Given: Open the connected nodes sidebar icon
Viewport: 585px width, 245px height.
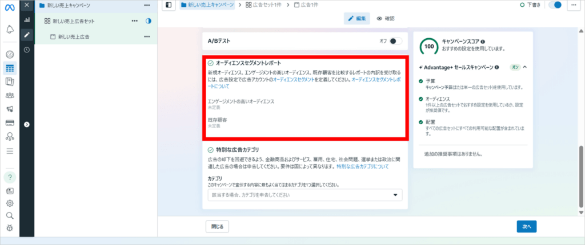Looking at the screenshot, I should pyautogui.click(x=10, y=136).
